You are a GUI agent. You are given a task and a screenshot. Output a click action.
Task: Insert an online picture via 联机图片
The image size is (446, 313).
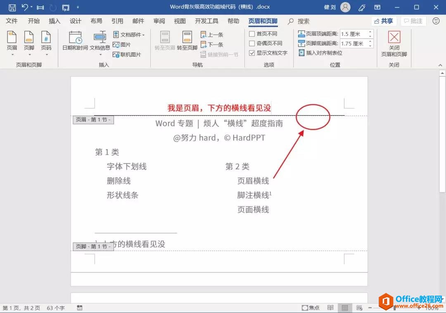pyautogui.click(x=127, y=54)
